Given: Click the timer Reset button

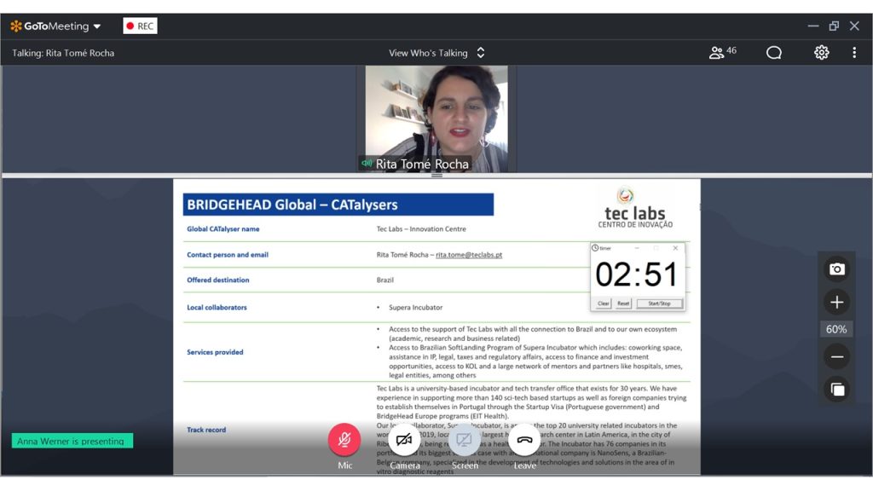Looking at the screenshot, I should tap(623, 303).
